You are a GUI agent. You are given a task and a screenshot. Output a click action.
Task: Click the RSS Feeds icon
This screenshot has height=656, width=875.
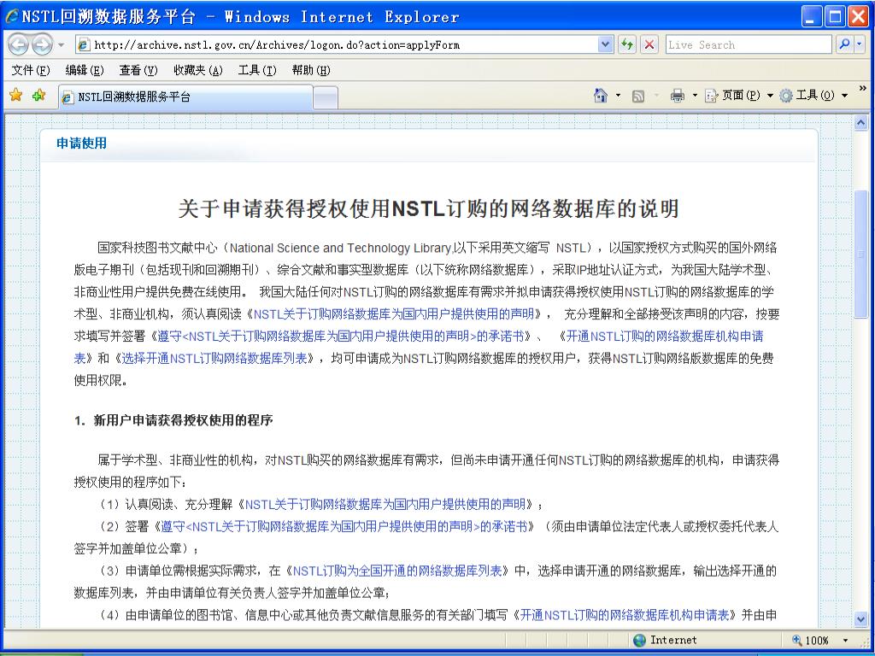click(637, 97)
